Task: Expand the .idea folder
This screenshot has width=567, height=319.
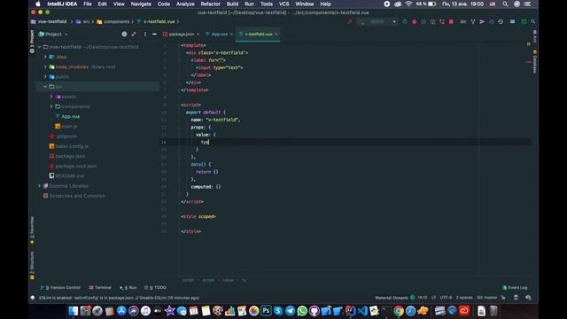Action: 45,57
